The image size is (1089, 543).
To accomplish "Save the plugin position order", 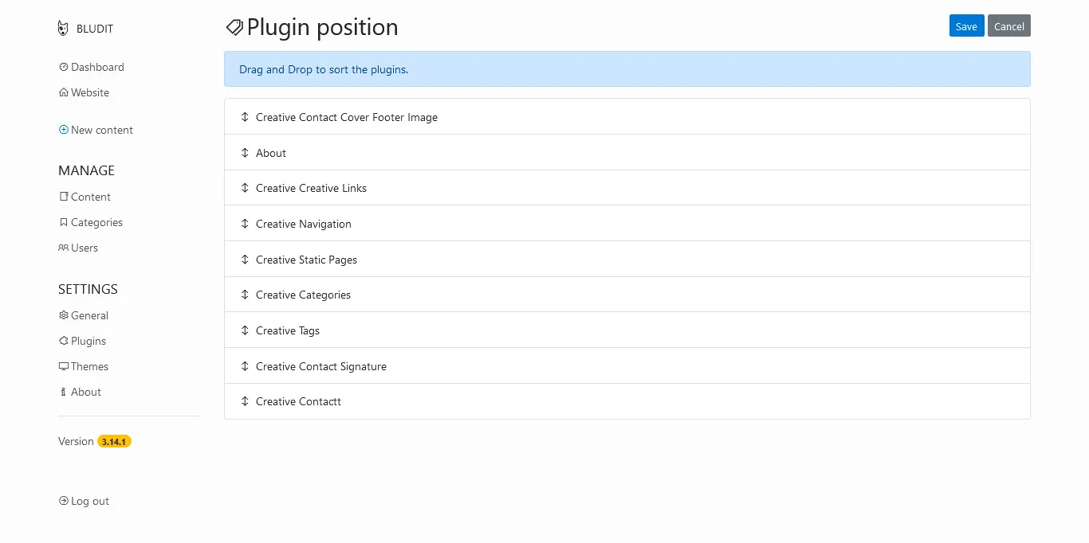I will tap(966, 26).
